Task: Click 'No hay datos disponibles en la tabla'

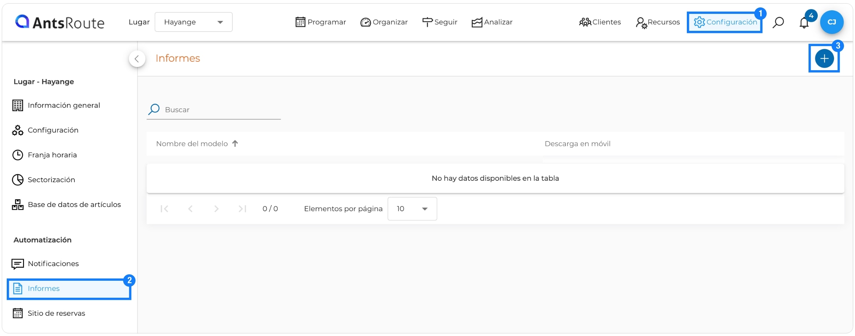Action: (x=495, y=178)
